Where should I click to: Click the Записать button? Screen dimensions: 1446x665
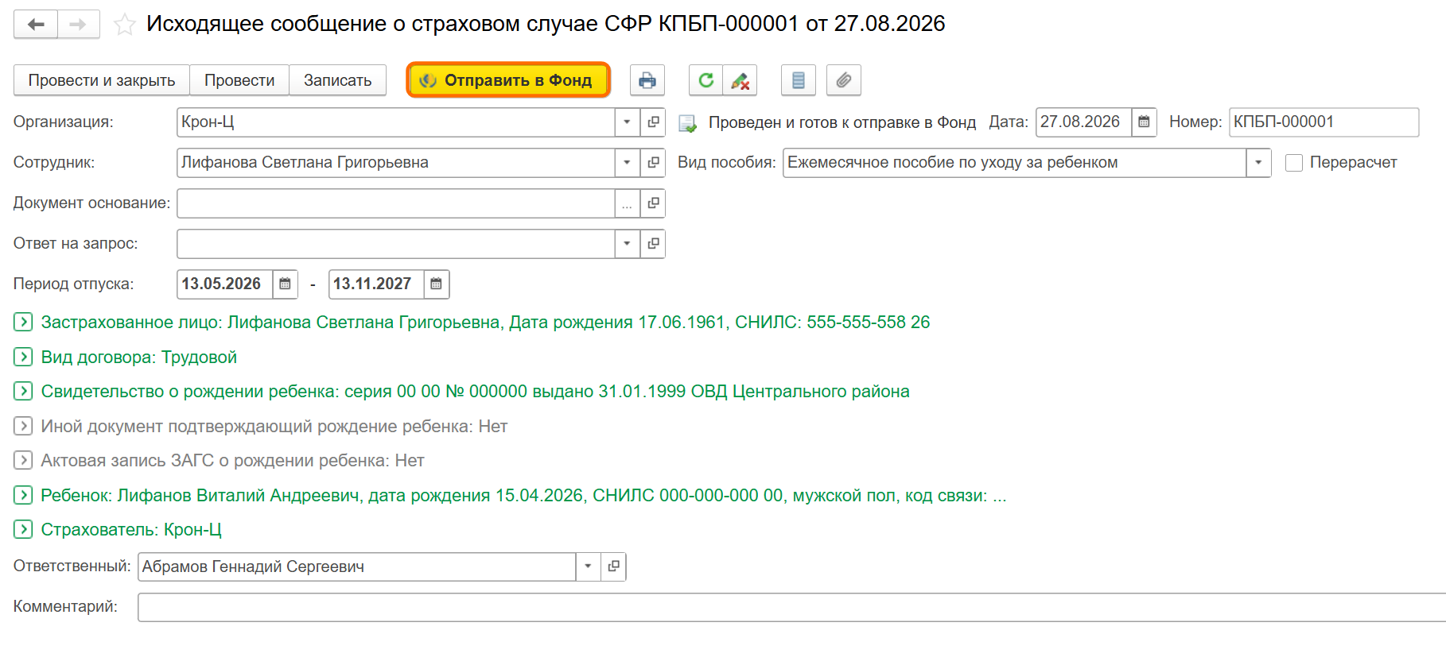[337, 80]
